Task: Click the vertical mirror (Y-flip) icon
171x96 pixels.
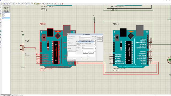Action: 1,47
